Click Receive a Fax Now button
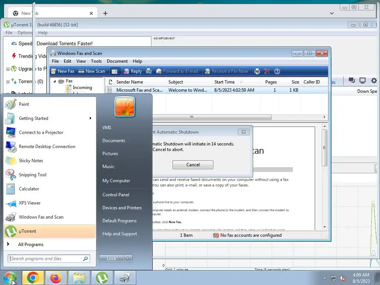This screenshot has width=380, height=285. 227,71
